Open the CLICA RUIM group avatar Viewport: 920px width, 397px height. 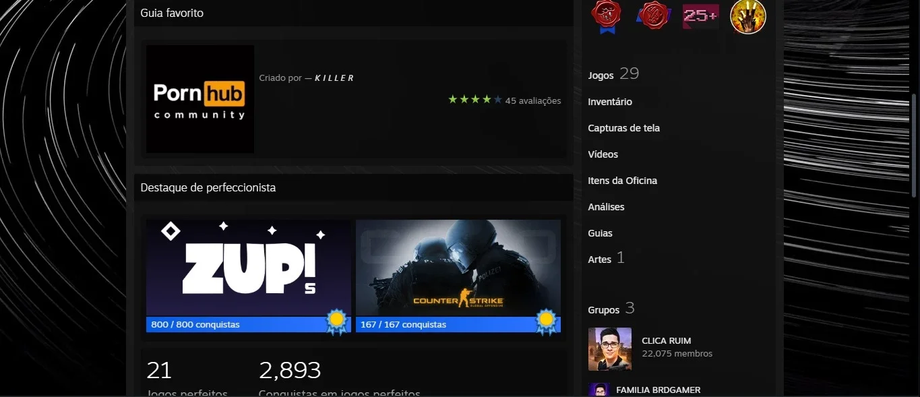click(x=610, y=349)
